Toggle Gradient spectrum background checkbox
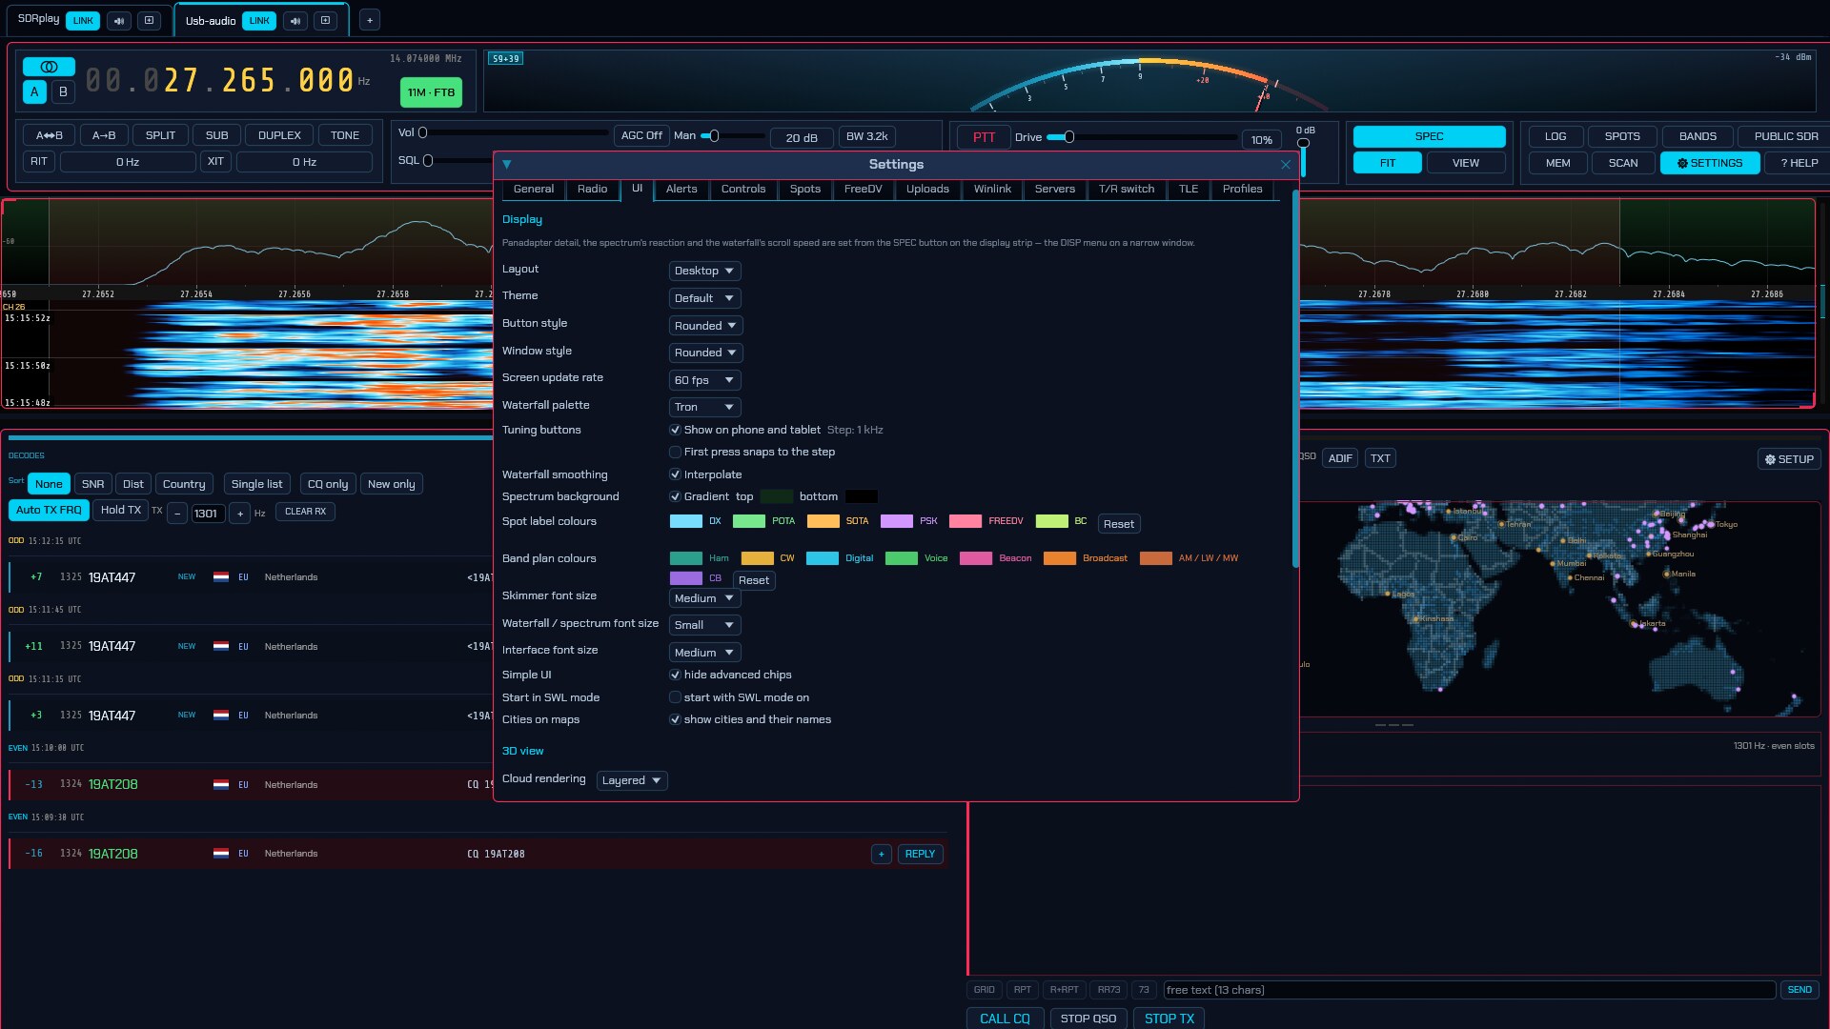The image size is (1830, 1029). (x=675, y=497)
